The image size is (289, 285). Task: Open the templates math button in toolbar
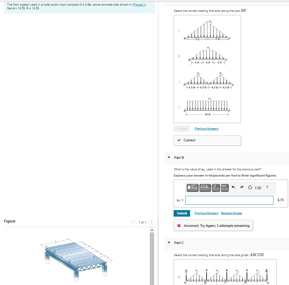point(193,188)
